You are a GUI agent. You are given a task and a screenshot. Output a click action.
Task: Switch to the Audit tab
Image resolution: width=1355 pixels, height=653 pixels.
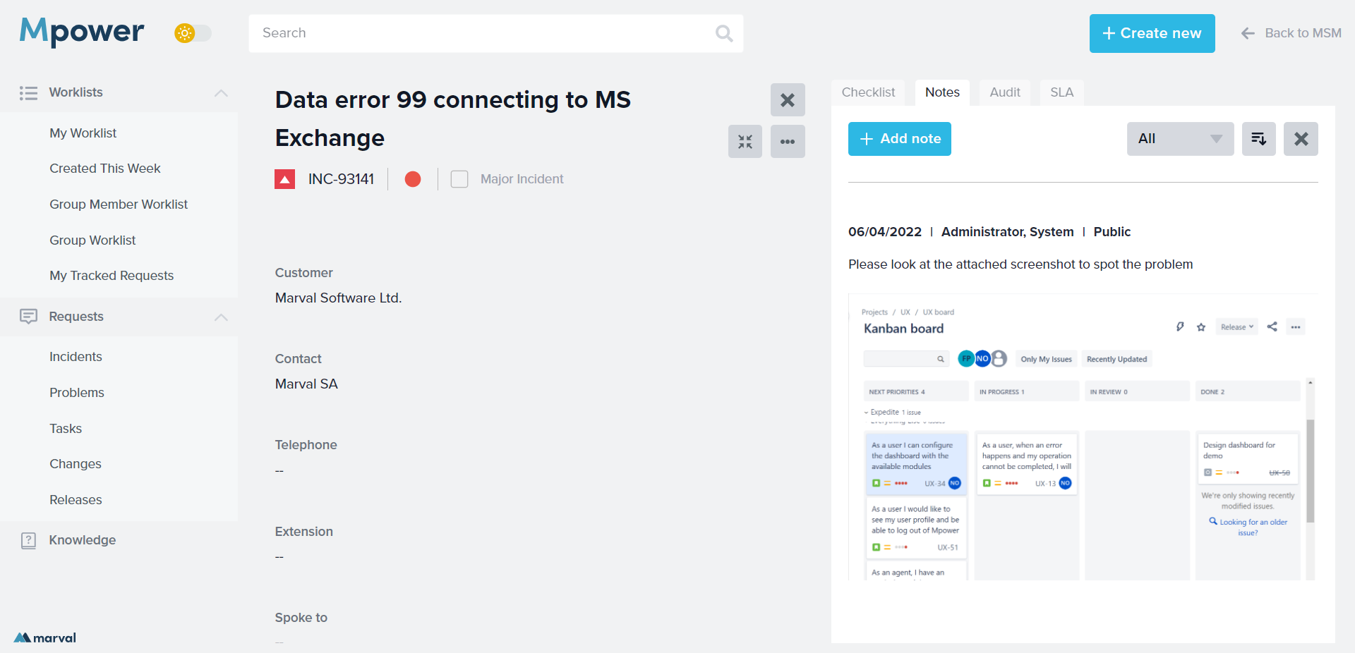(1004, 92)
